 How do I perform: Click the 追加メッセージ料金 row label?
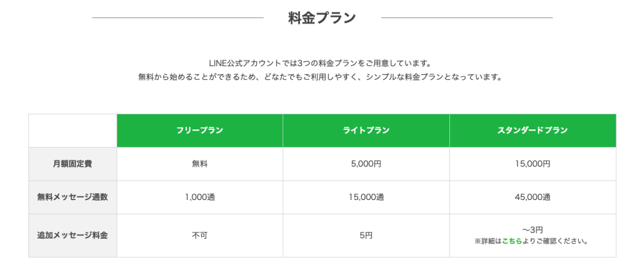(x=72, y=236)
